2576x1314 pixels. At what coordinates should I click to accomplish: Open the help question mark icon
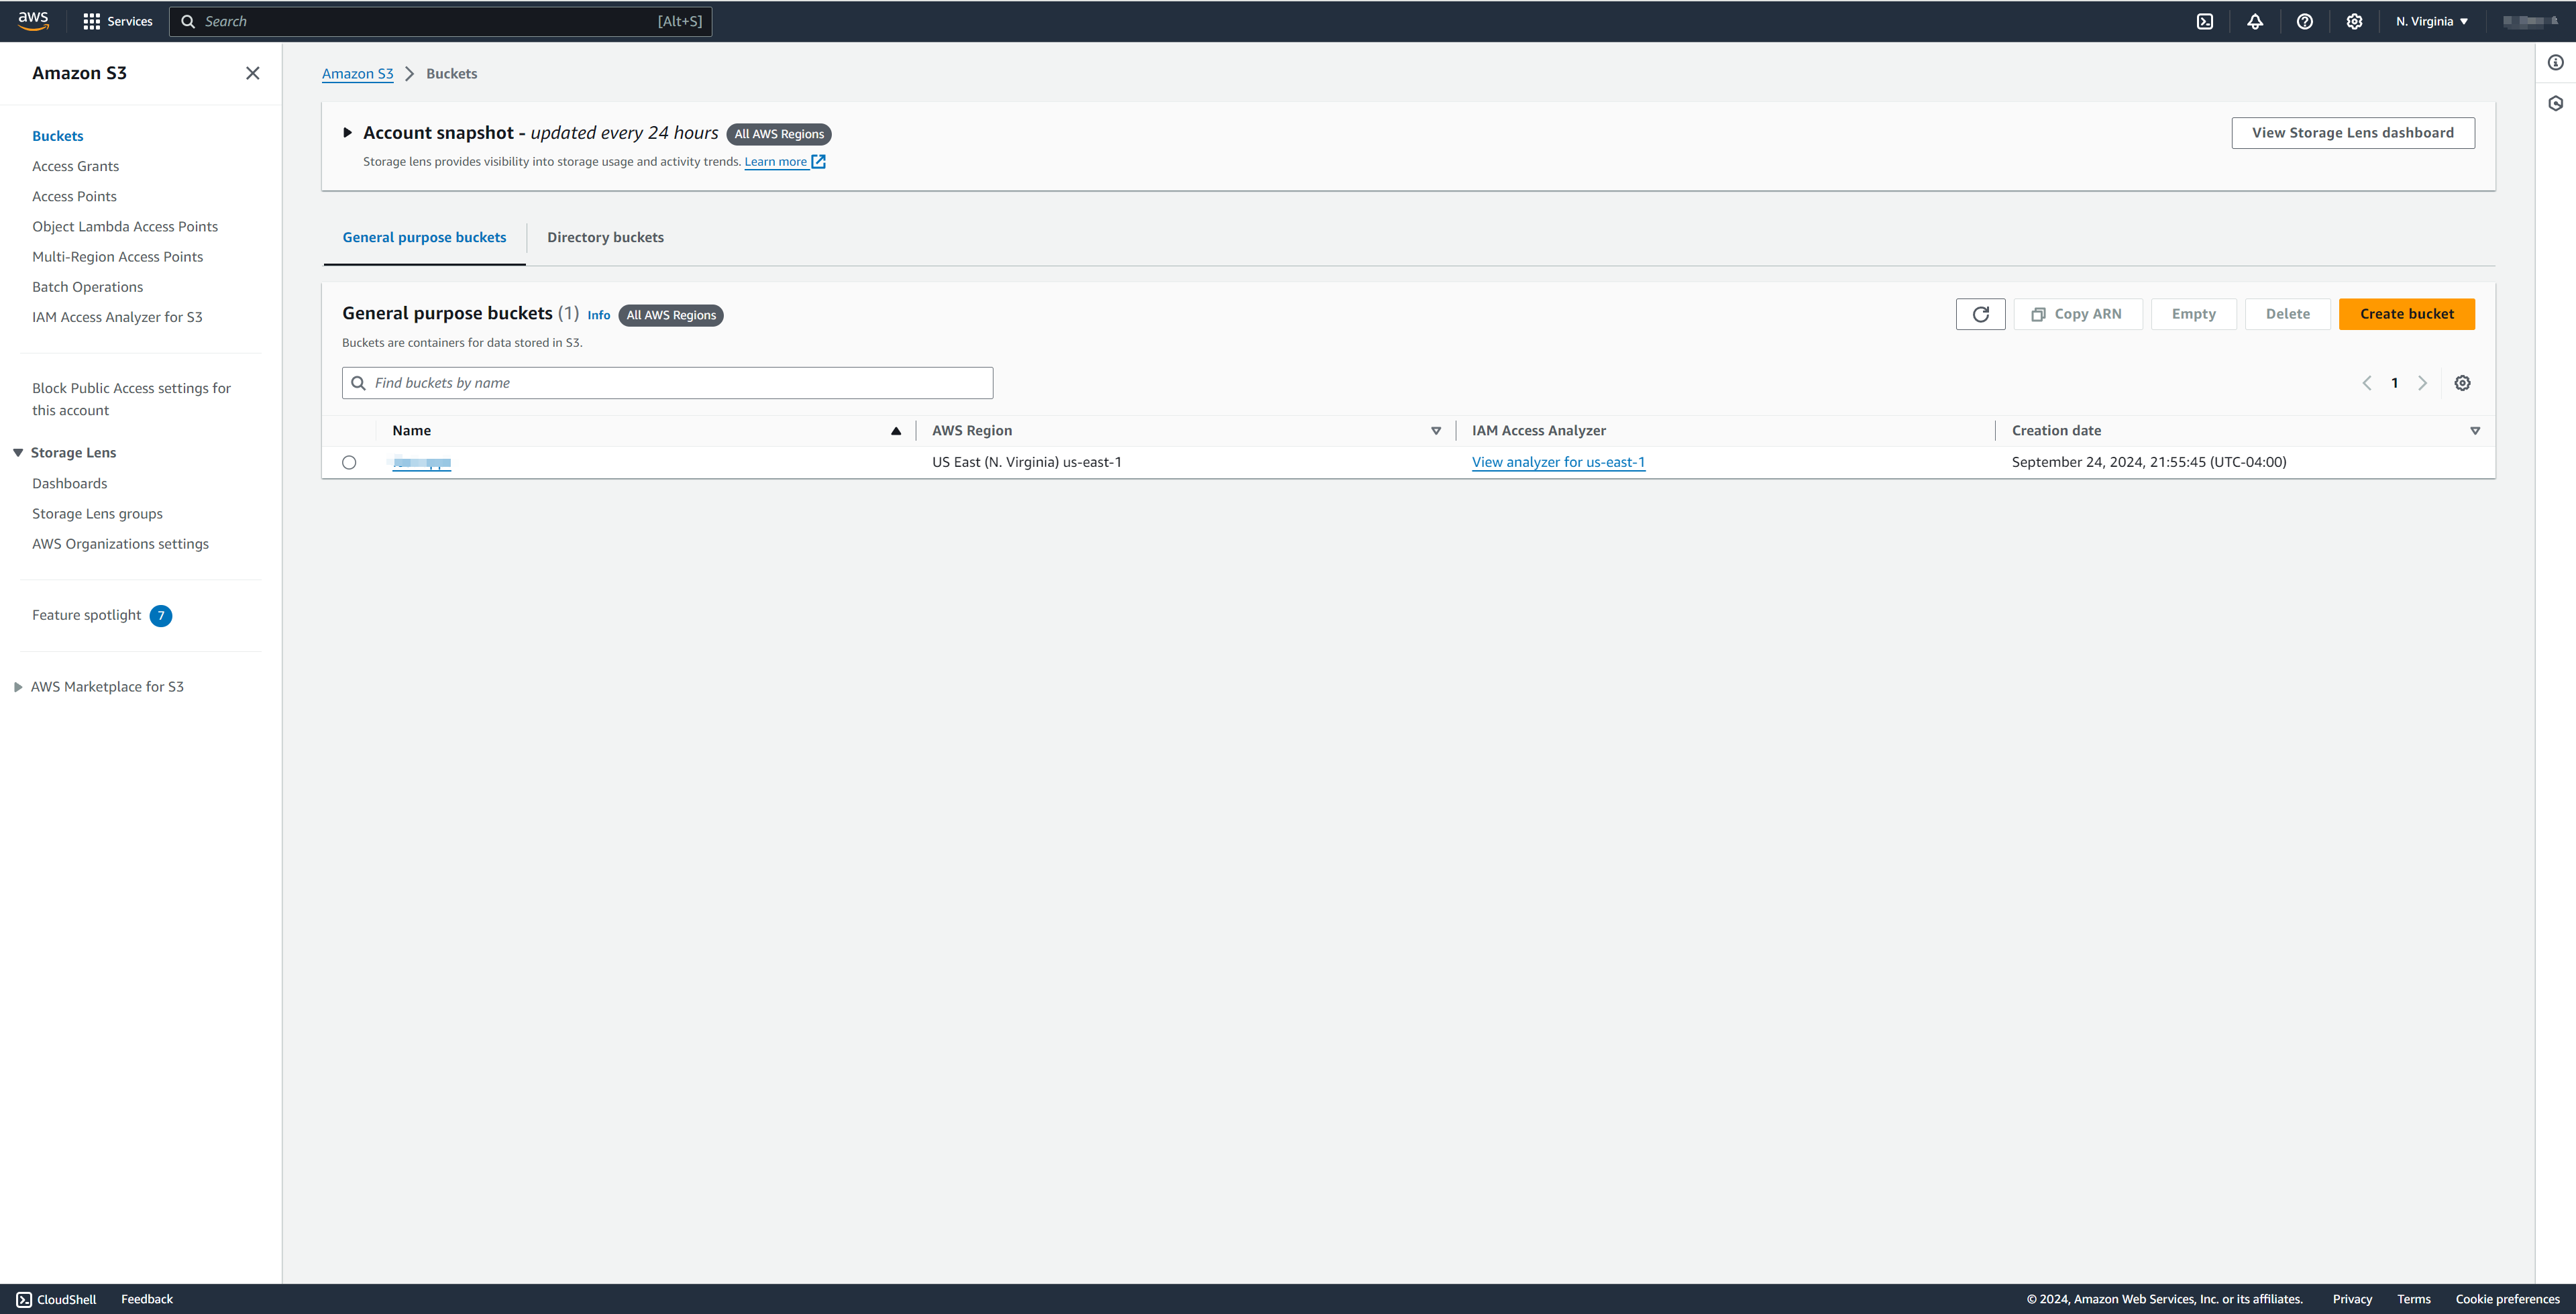2305,21
